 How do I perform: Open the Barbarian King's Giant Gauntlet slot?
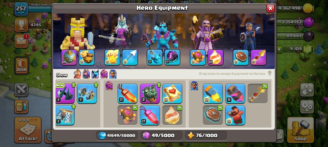click(86, 57)
